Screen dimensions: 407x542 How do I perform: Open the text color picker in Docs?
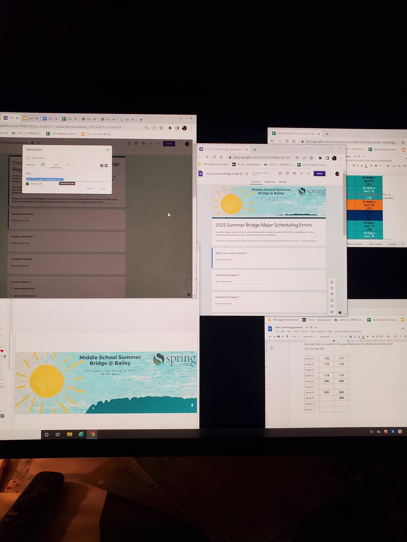(x=364, y=336)
